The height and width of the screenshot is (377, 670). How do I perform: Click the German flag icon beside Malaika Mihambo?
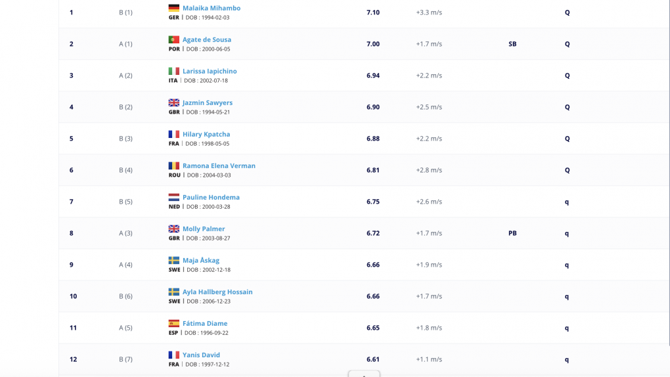pyautogui.click(x=173, y=8)
